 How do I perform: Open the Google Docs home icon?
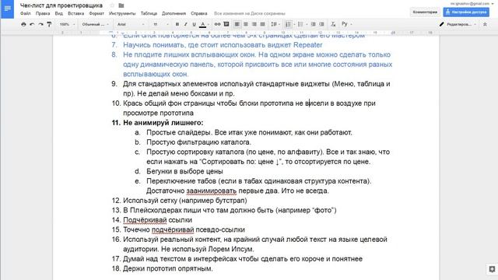(x=7, y=9)
